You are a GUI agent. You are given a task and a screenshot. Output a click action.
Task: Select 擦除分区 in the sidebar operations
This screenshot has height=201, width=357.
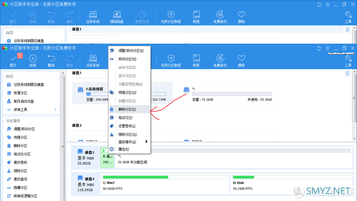20,171
